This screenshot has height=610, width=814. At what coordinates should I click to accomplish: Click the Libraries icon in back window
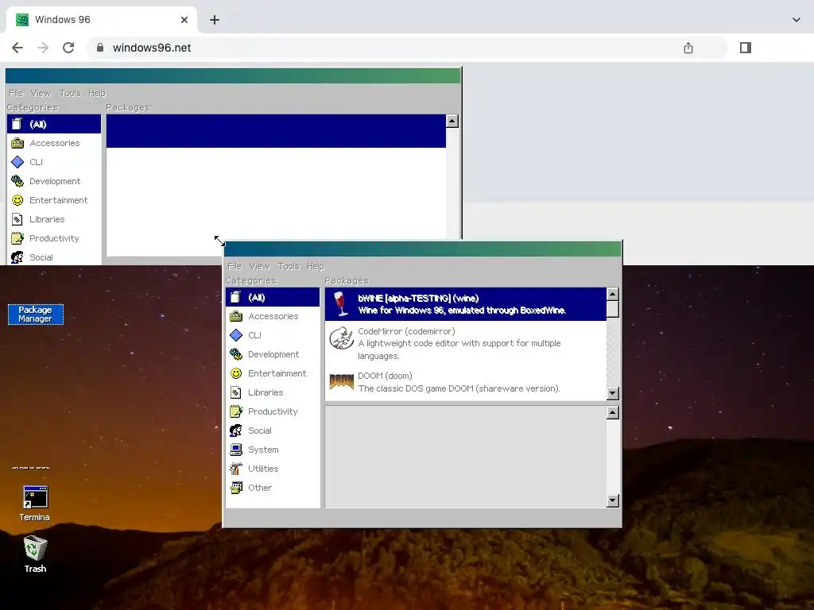(17, 219)
